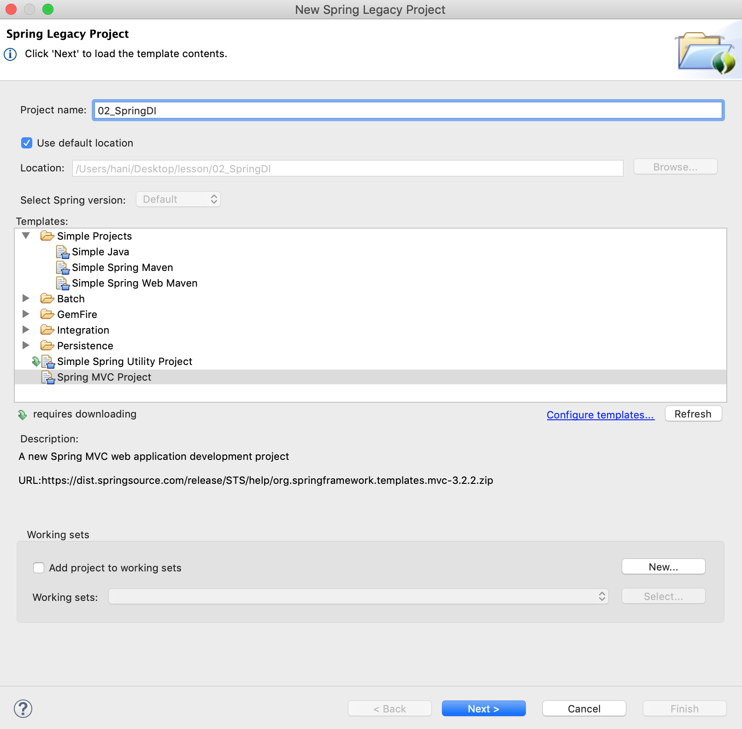Image resolution: width=742 pixels, height=729 pixels.
Task: Click the Simple Spring Maven template icon
Action: [x=62, y=268]
